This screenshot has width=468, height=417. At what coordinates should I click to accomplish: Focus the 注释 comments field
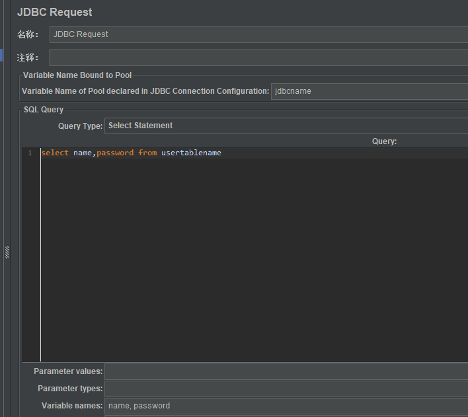click(x=258, y=58)
